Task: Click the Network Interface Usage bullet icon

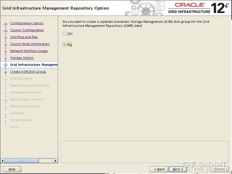Action: 5,51
